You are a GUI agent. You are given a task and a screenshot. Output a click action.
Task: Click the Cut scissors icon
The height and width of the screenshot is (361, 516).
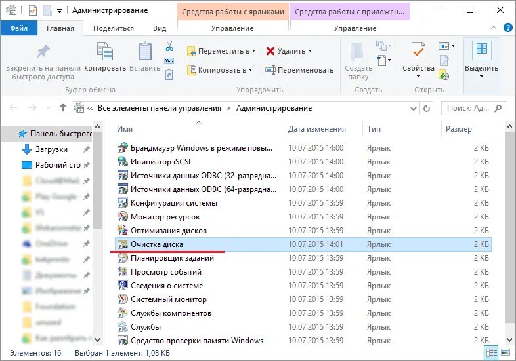(169, 47)
